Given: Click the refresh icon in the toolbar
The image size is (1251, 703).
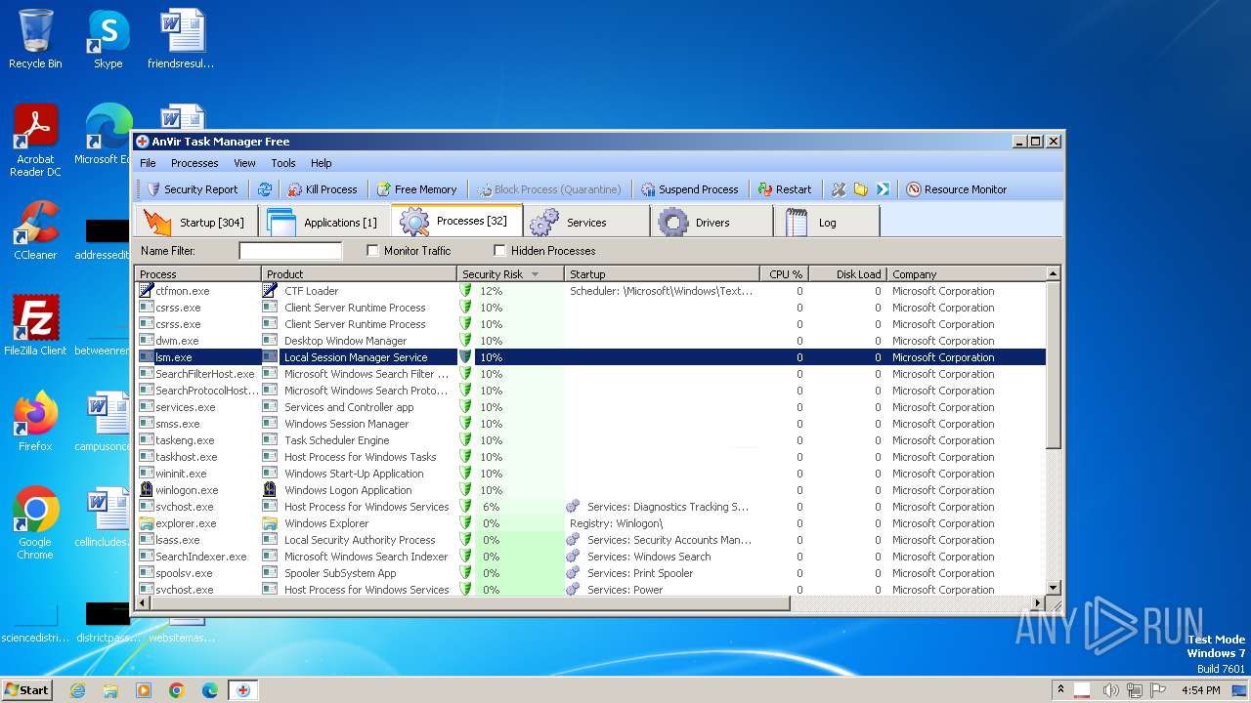Looking at the screenshot, I should click(264, 189).
